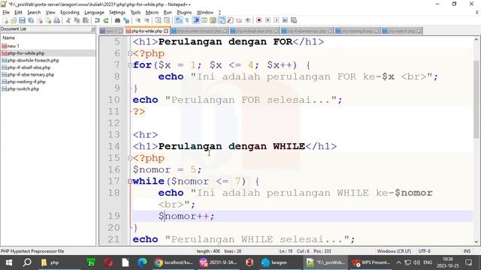The image size is (481, 270).
Task: Click the Save Recorded Macro icon
Action: click(x=294, y=20)
